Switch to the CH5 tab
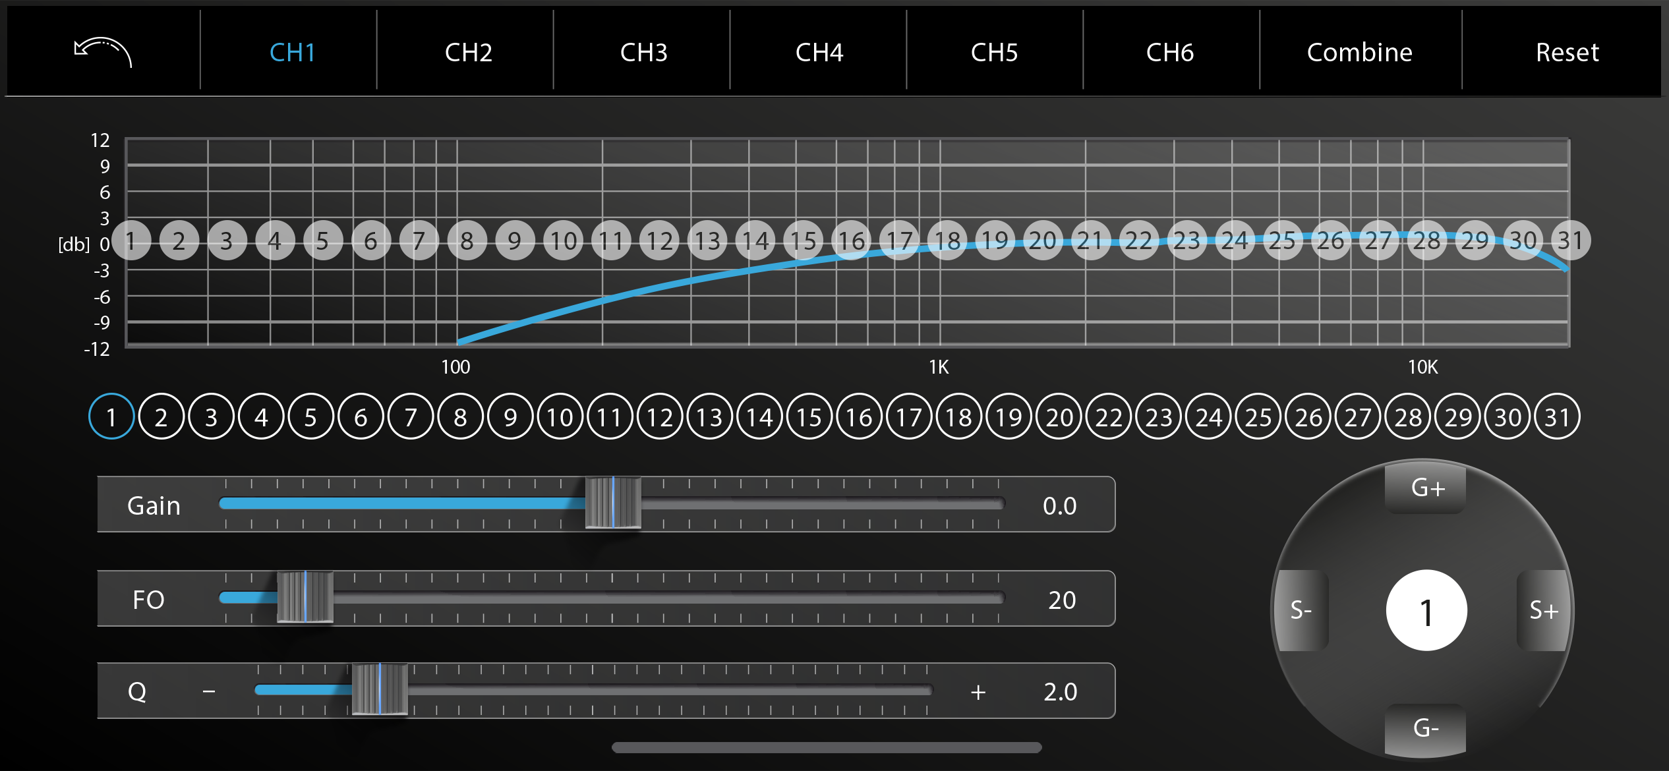This screenshot has width=1669, height=771. [x=994, y=52]
